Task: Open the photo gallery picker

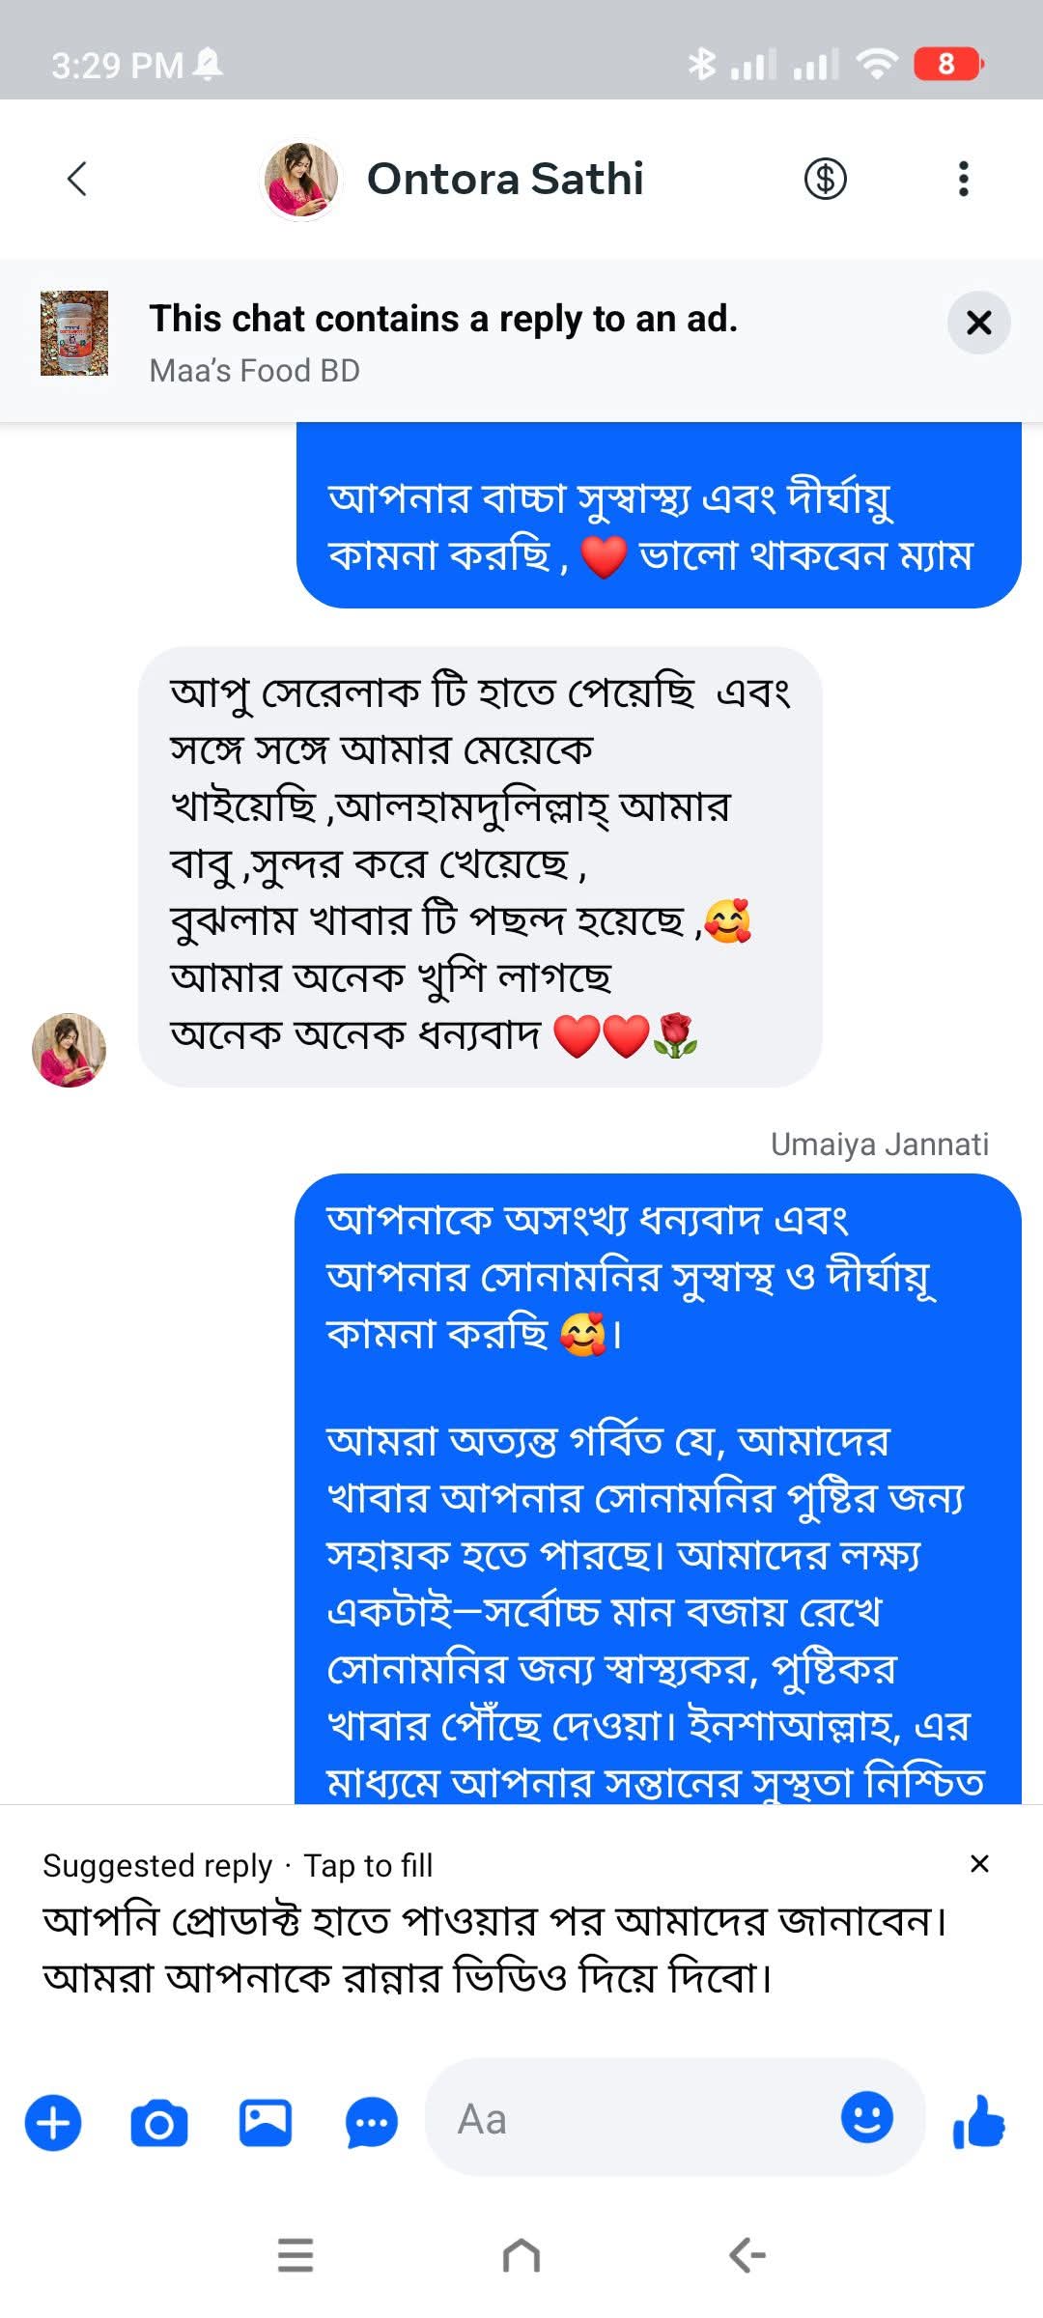Action: pos(266,2122)
